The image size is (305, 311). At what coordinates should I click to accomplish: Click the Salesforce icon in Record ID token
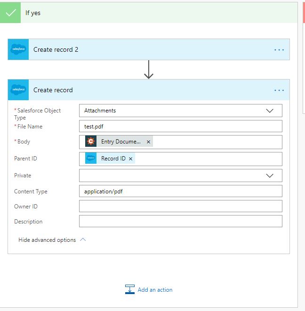pyautogui.click(x=91, y=158)
